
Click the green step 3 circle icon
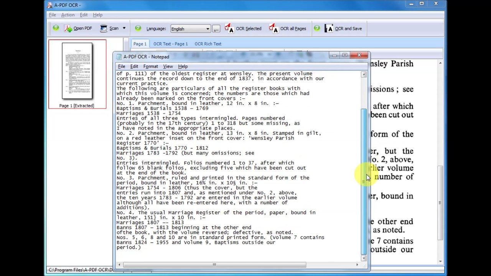click(317, 28)
